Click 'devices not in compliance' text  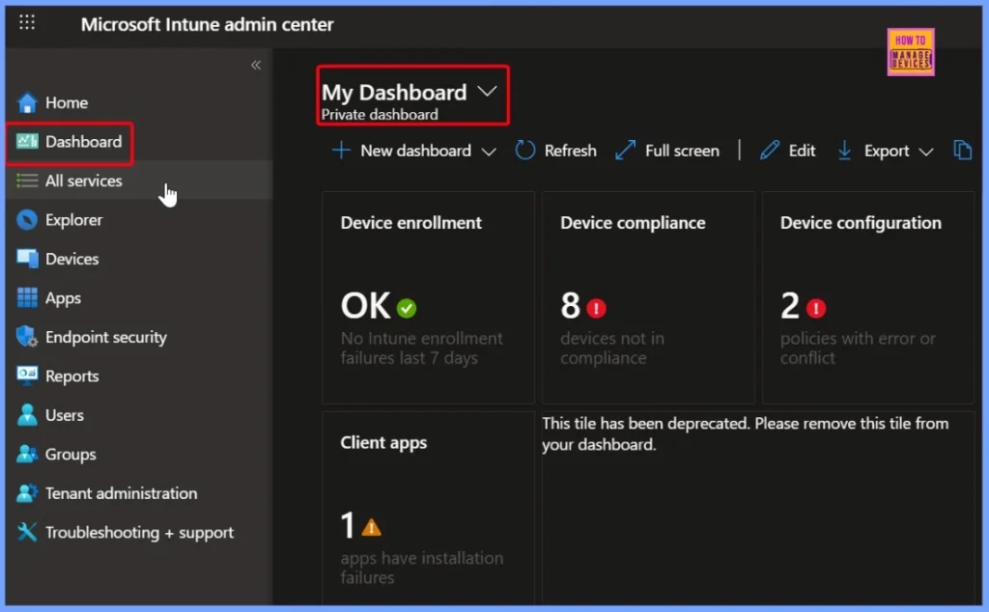[611, 348]
